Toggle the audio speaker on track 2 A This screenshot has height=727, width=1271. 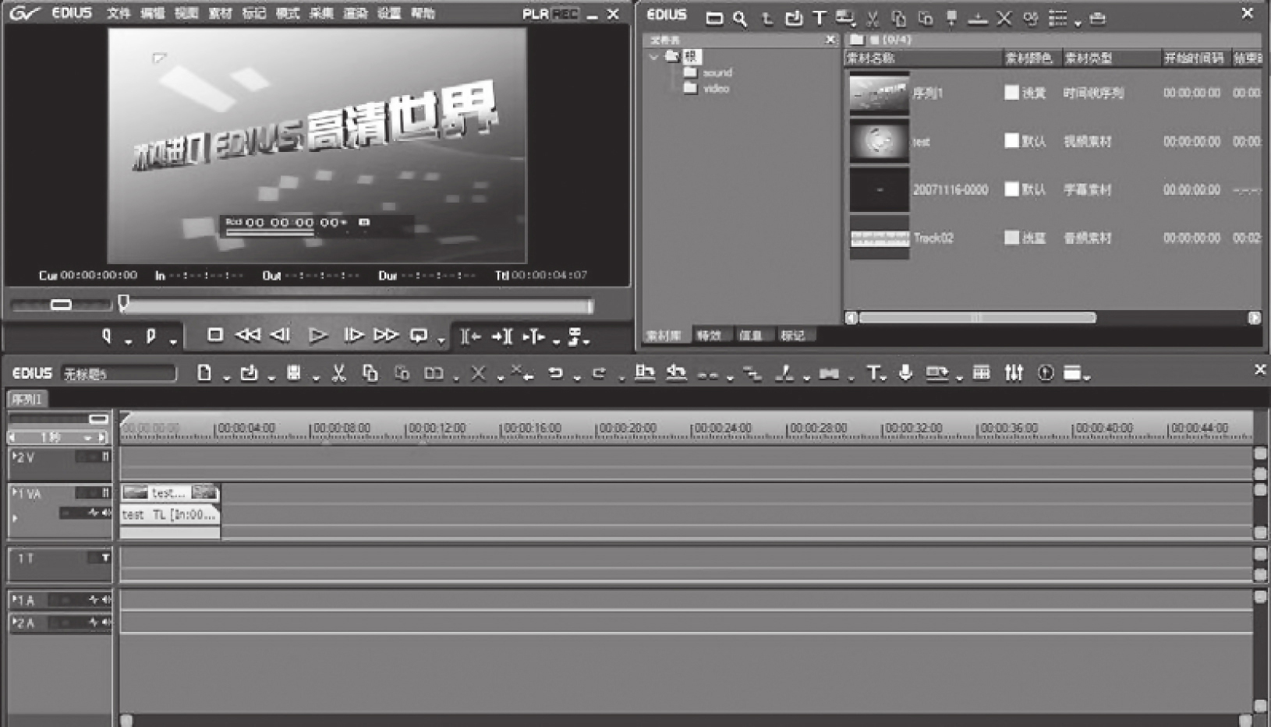point(106,623)
